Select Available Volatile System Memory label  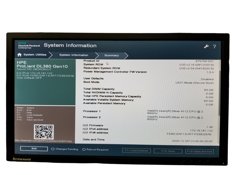point(108,100)
